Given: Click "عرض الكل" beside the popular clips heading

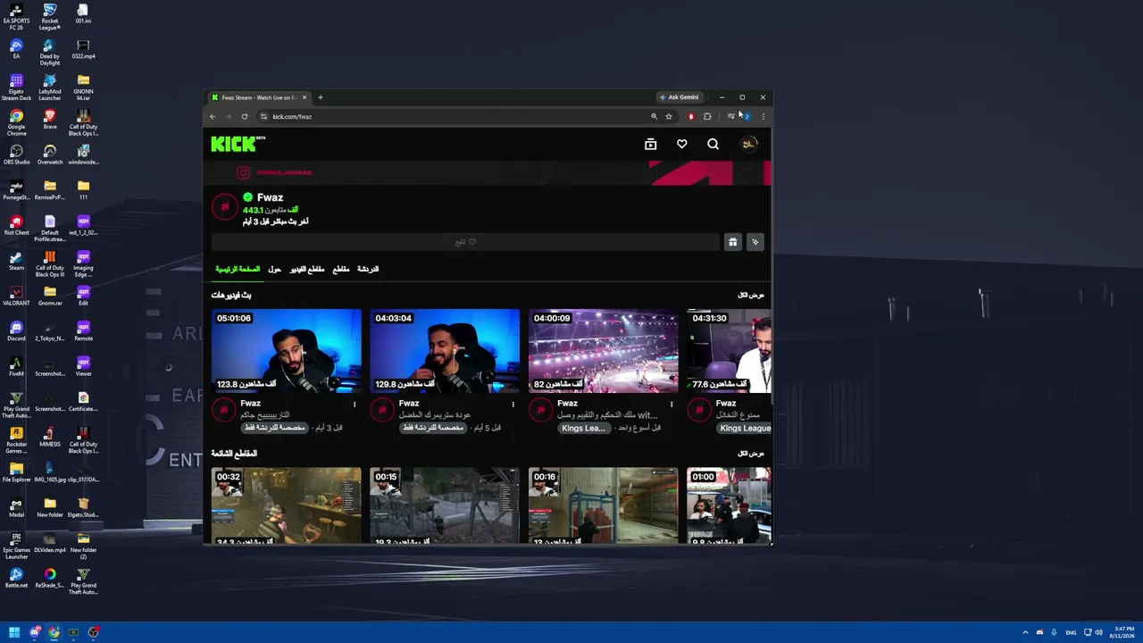Looking at the screenshot, I should pos(751,454).
